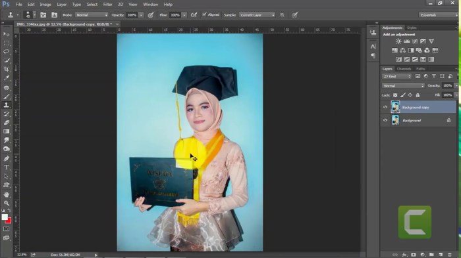Add a Brightness/Contrast adjustment
Image resolution: width=461 pixels, height=258 pixels.
pos(398,41)
